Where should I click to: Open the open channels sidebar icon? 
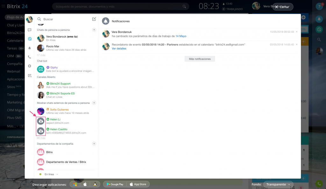30,39
